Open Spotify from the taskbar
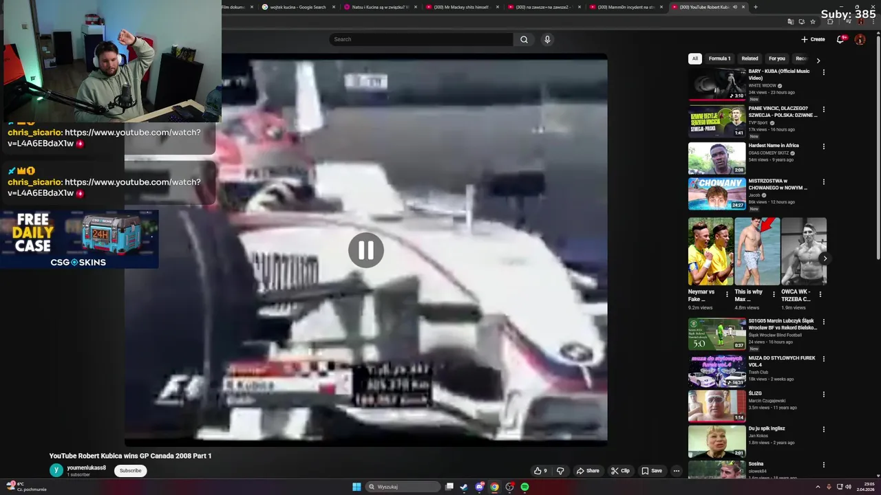This screenshot has width=881, height=495. (x=524, y=487)
